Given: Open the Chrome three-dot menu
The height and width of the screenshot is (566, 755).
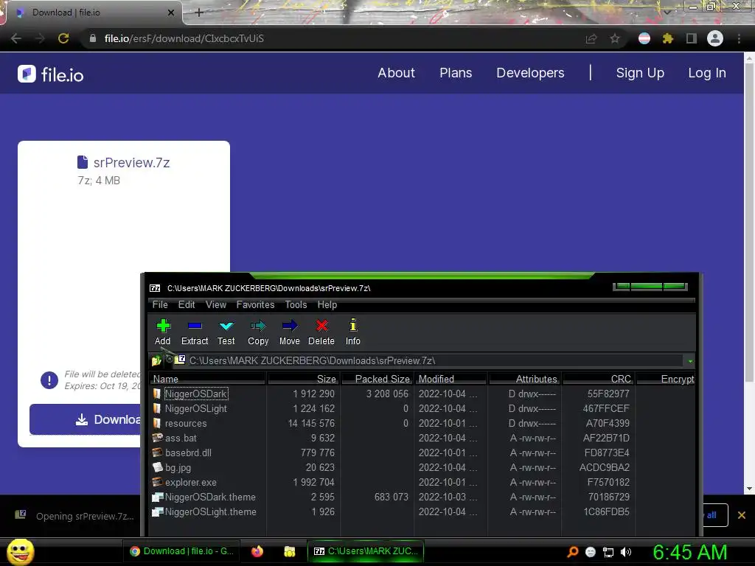Looking at the screenshot, I should pos(739,38).
